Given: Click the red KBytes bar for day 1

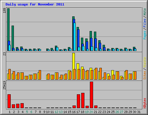Looking at the screenshot, I should click(x=9, y=101).
